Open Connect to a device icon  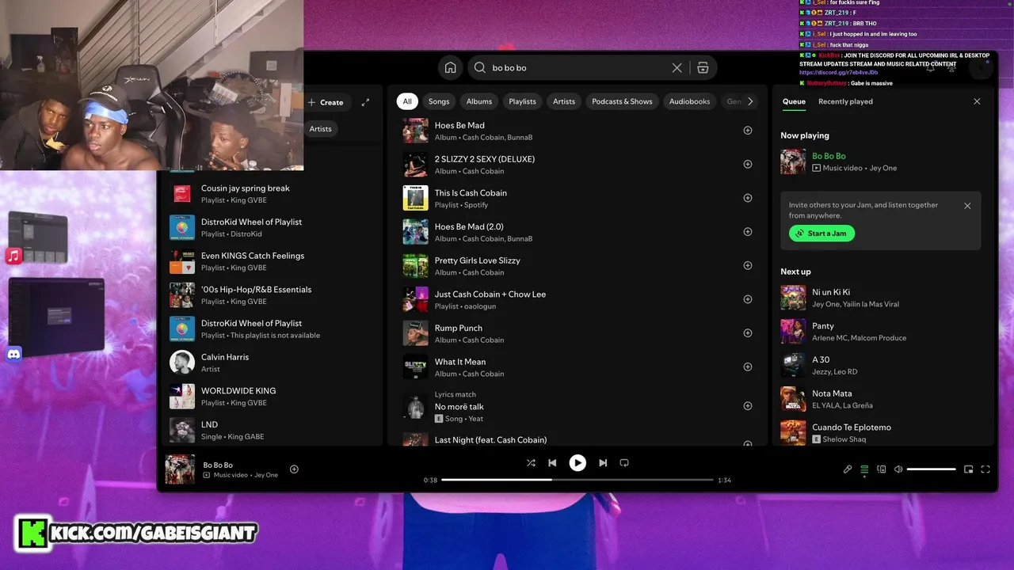(x=881, y=469)
